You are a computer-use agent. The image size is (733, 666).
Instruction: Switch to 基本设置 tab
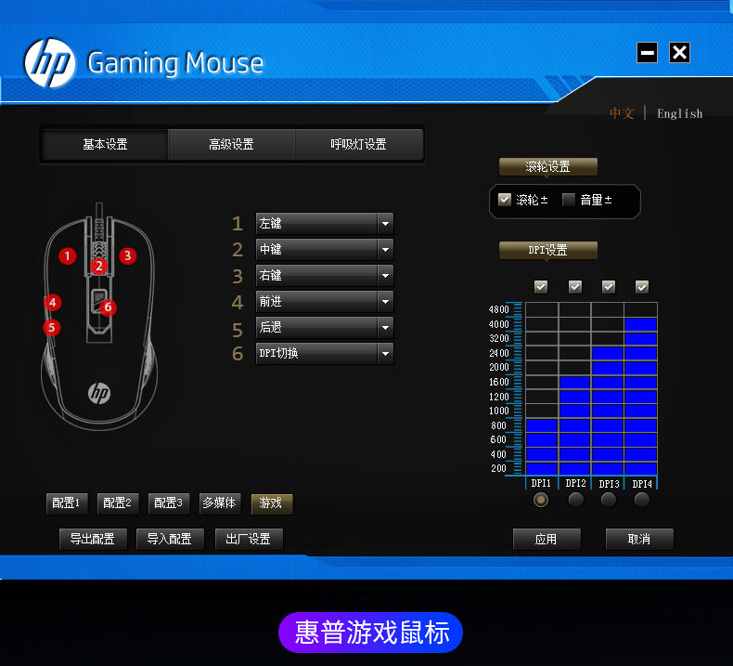pos(105,144)
